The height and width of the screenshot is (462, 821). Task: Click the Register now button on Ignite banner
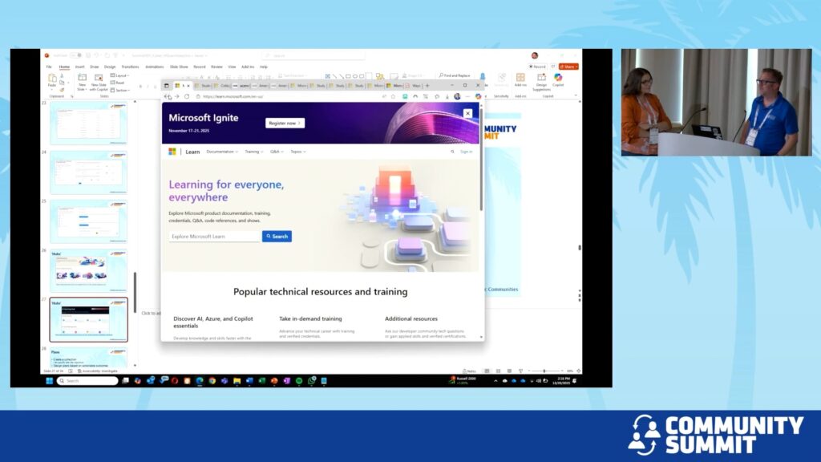click(285, 123)
